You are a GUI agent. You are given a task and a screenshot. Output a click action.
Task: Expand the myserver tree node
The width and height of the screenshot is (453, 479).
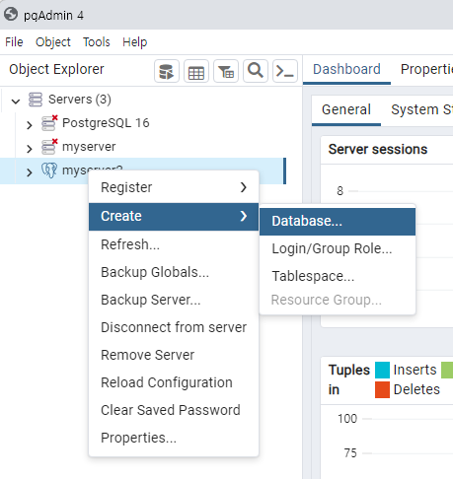point(30,149)
